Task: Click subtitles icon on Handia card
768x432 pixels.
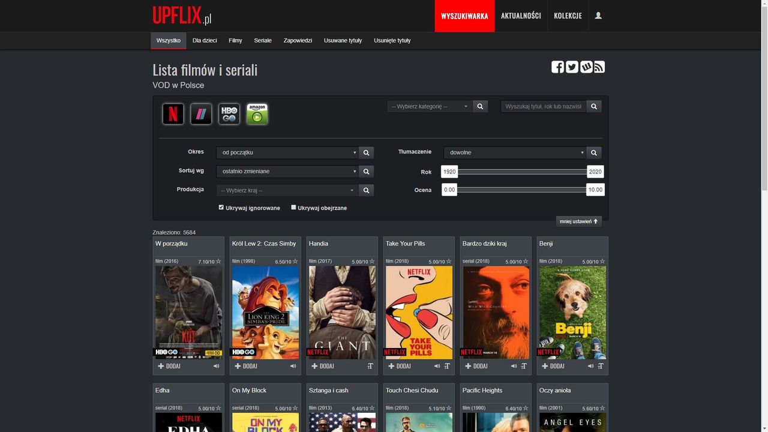Action: 370,366
